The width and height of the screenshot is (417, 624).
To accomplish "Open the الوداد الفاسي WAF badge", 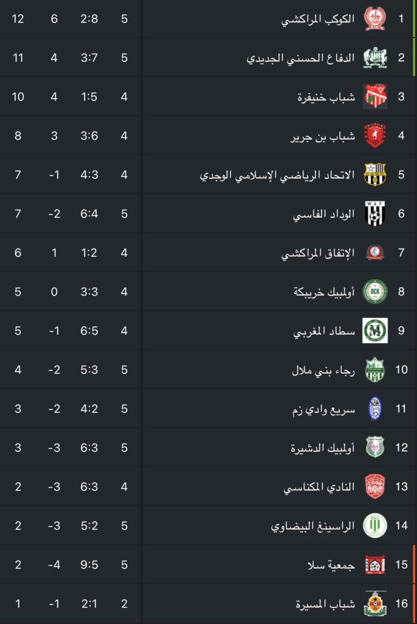I will [x=375, y=214].
